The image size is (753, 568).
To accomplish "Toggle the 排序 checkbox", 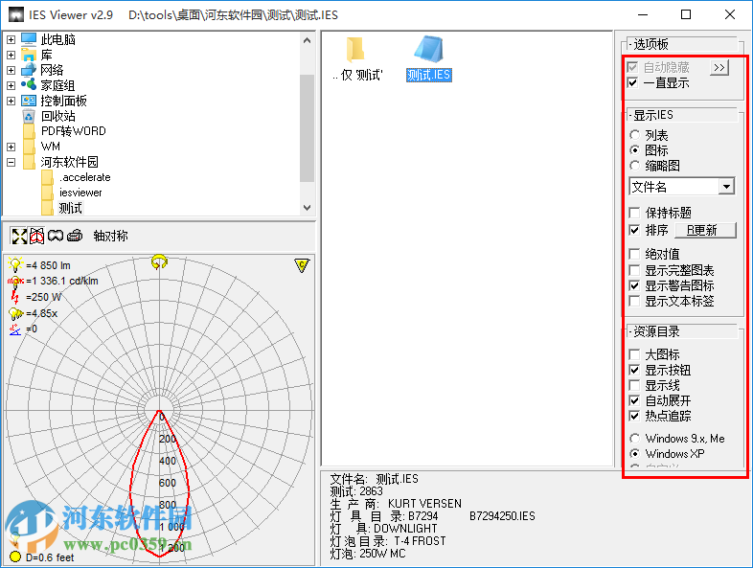I will pyautogui.click(x=634, y=230).
